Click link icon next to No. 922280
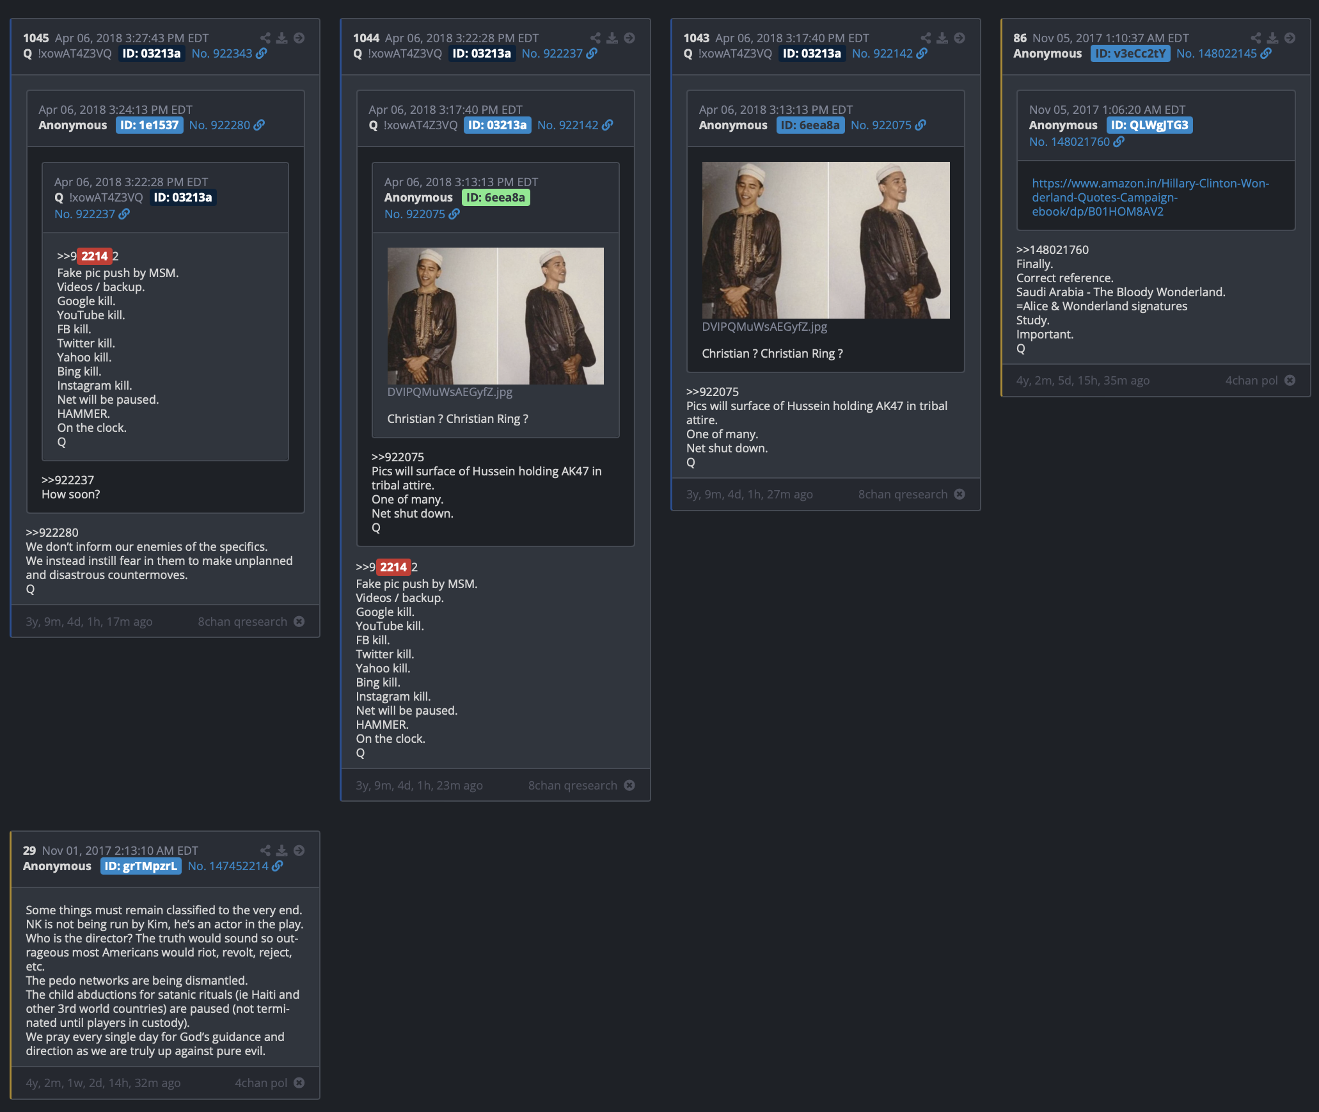Screen dimensions: 1319x1112 pyautogui.click(x=259, y=125)
